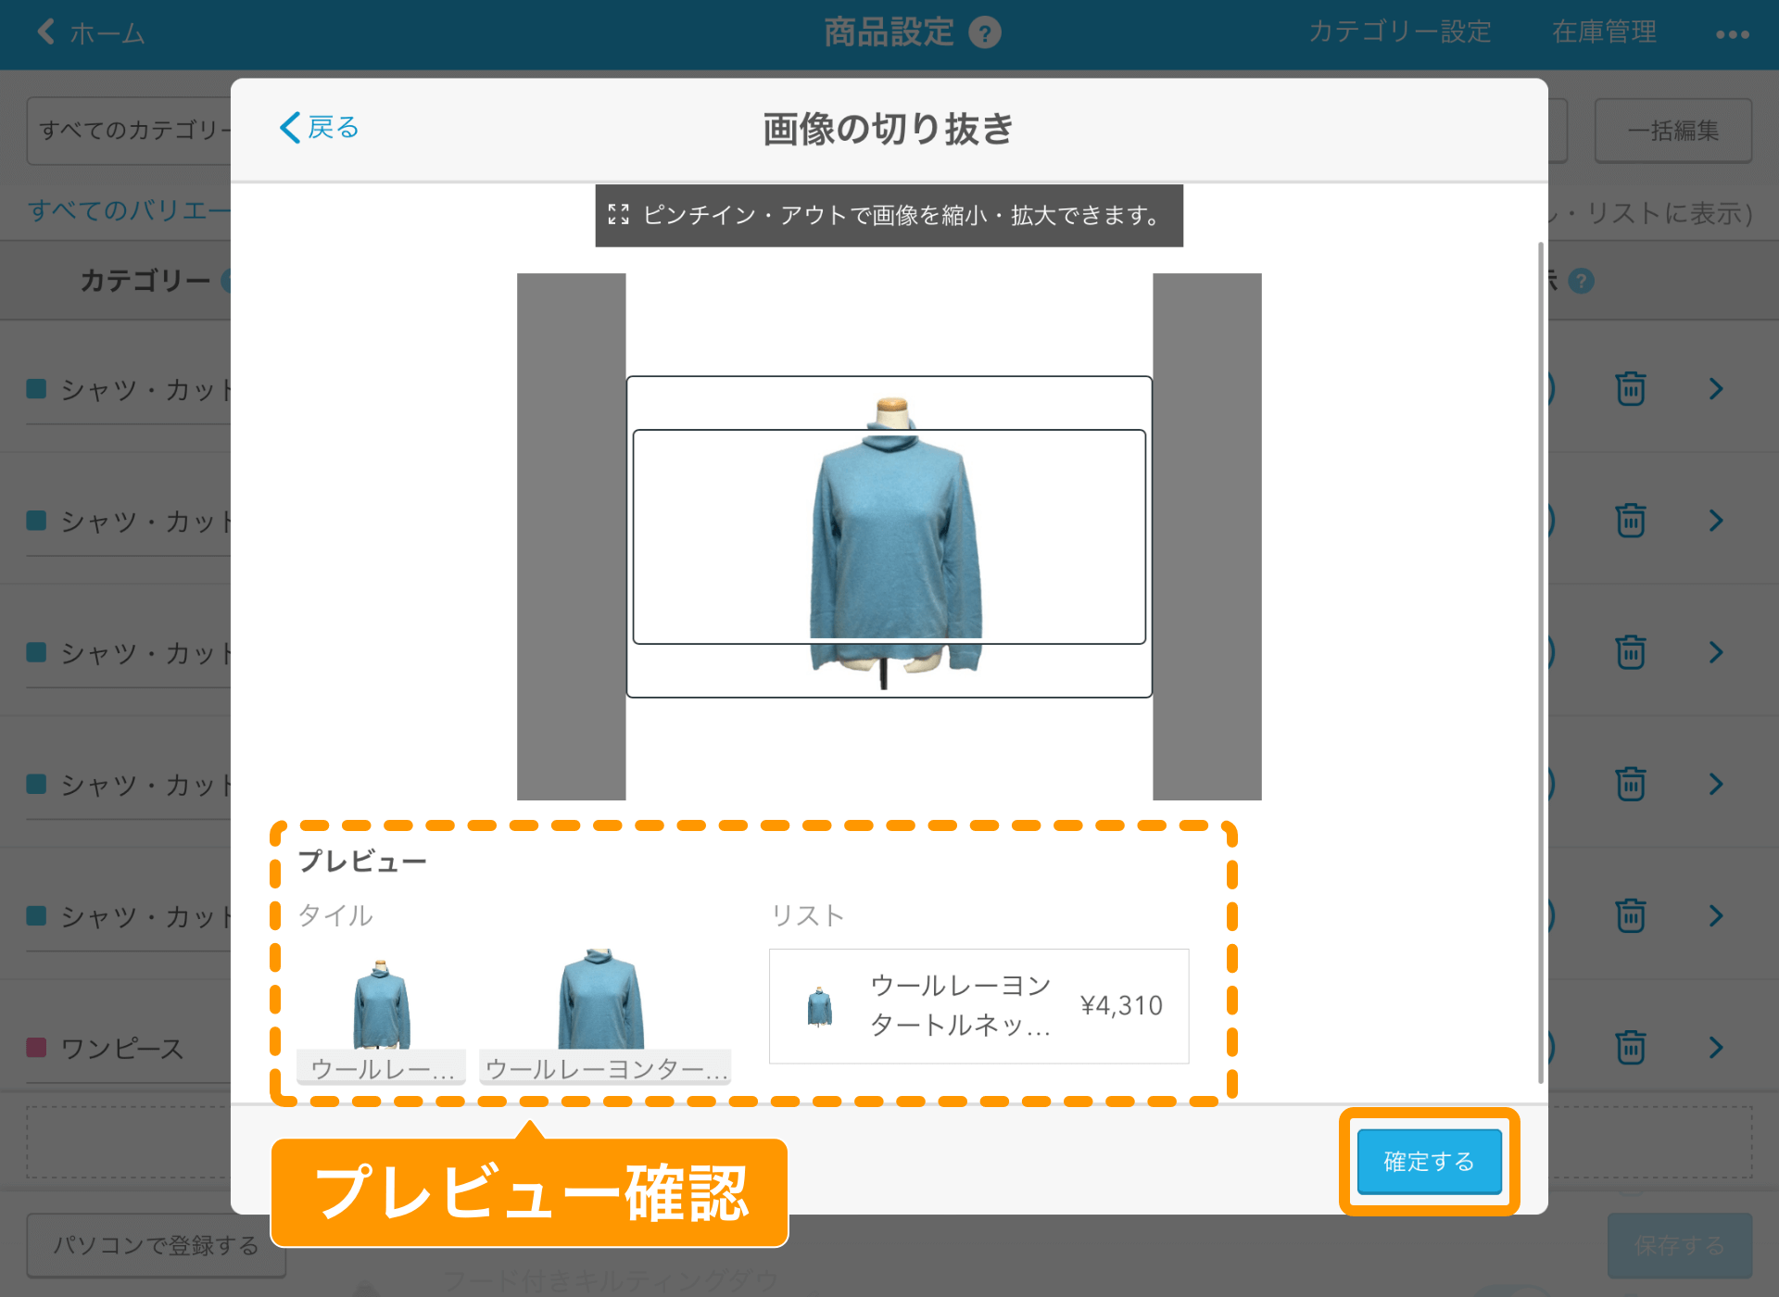
Task: Click the pinch hint expand icon
Action: pyautogui.click(x=618, y=215)
